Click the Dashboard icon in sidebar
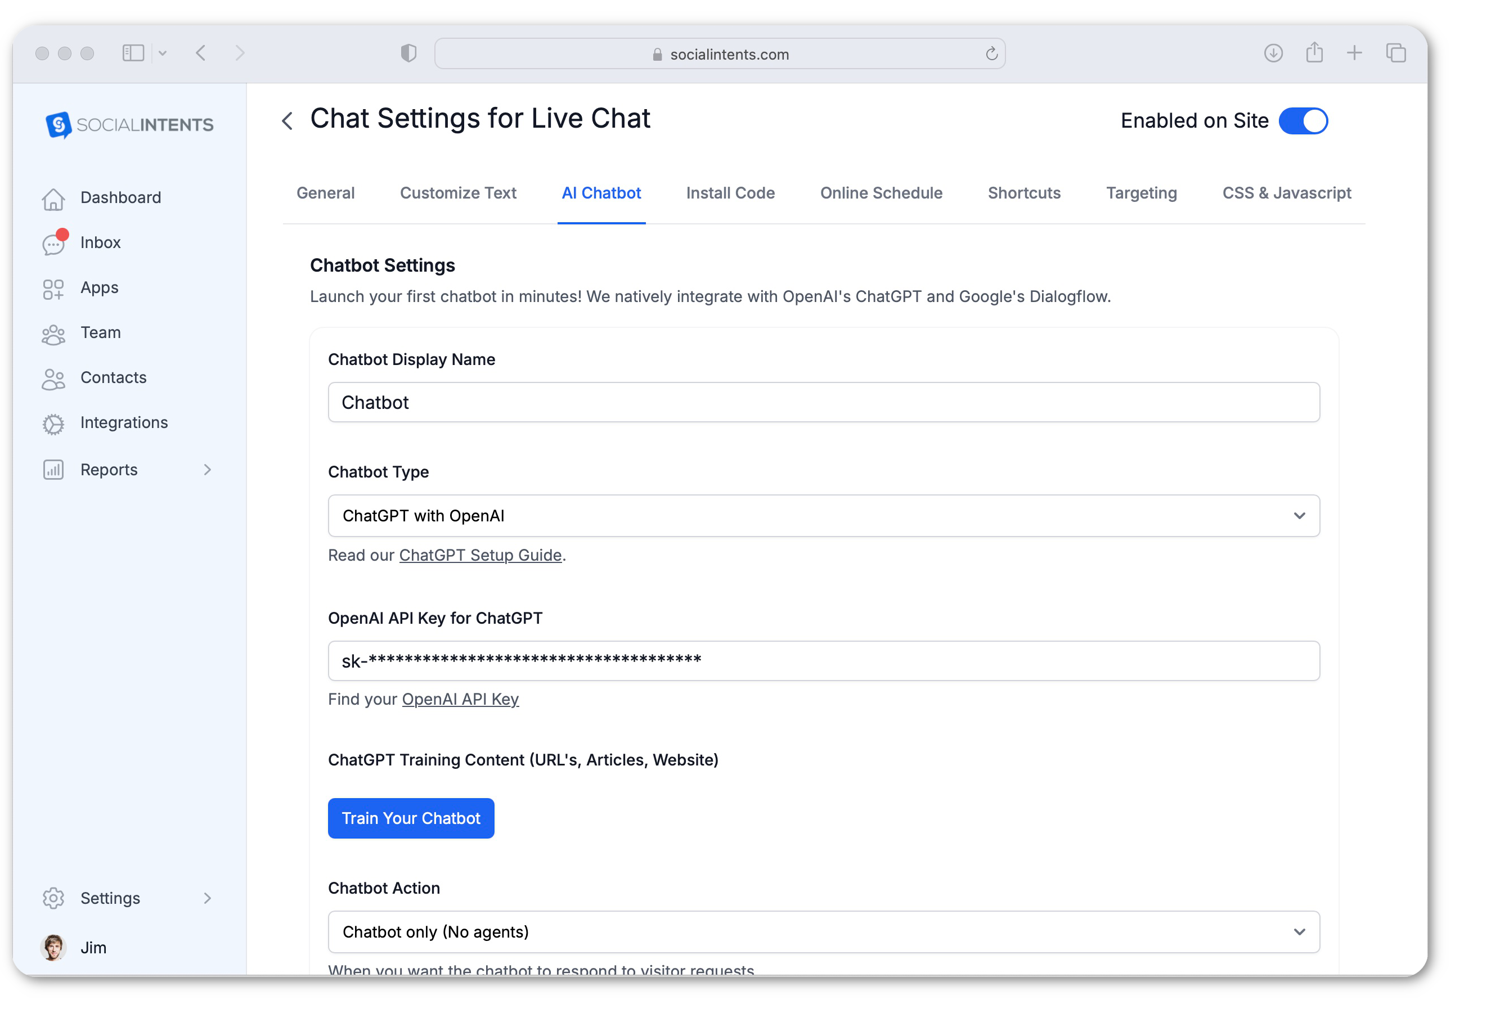Screen dimensions: 1491x1027 click(52, 196)
